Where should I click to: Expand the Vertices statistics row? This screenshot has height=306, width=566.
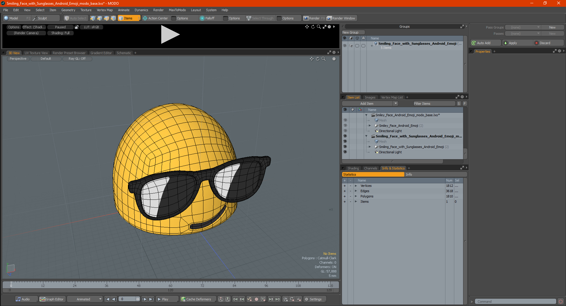[356, 186]
